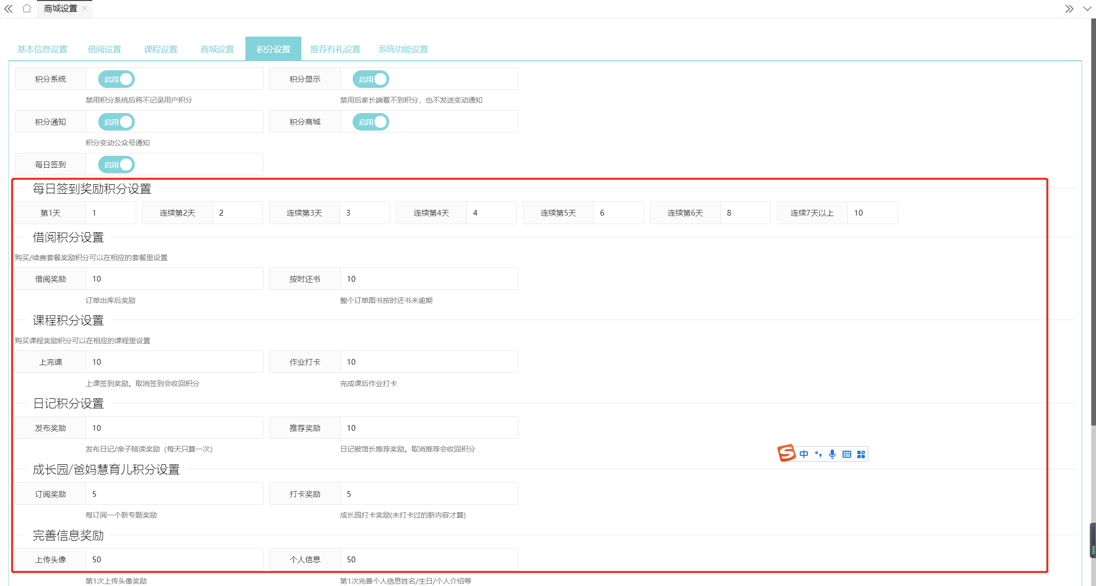The height and width of the screenshot is (586, 1096).
Task: Click the 连续第4天 points input
Action: tap(491, 213)
